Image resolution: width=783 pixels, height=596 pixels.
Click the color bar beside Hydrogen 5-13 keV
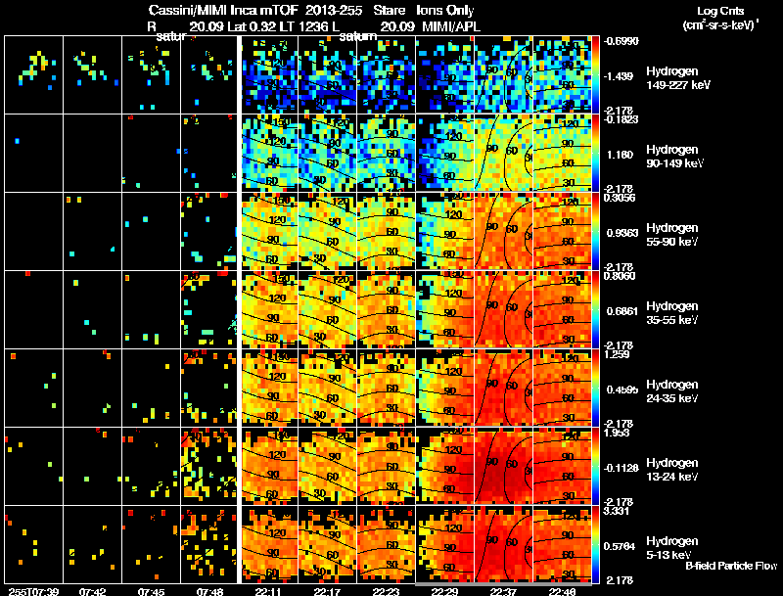pos(595,544)
